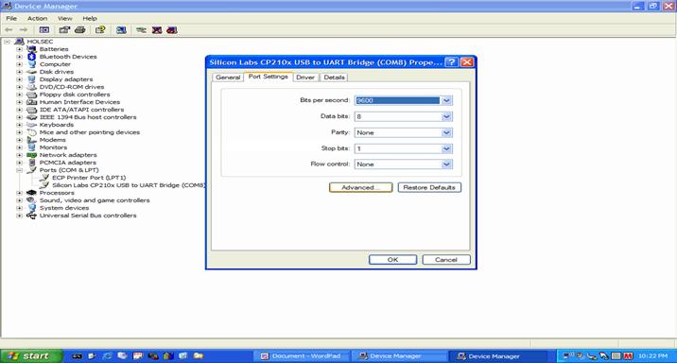This screenshot has width=677, height=363.
Task: Collapse the Ports (COM & LPT) node
Action: 19,170
